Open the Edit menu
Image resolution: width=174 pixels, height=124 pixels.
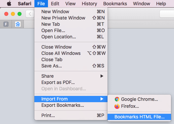click(x=55, y=4)
